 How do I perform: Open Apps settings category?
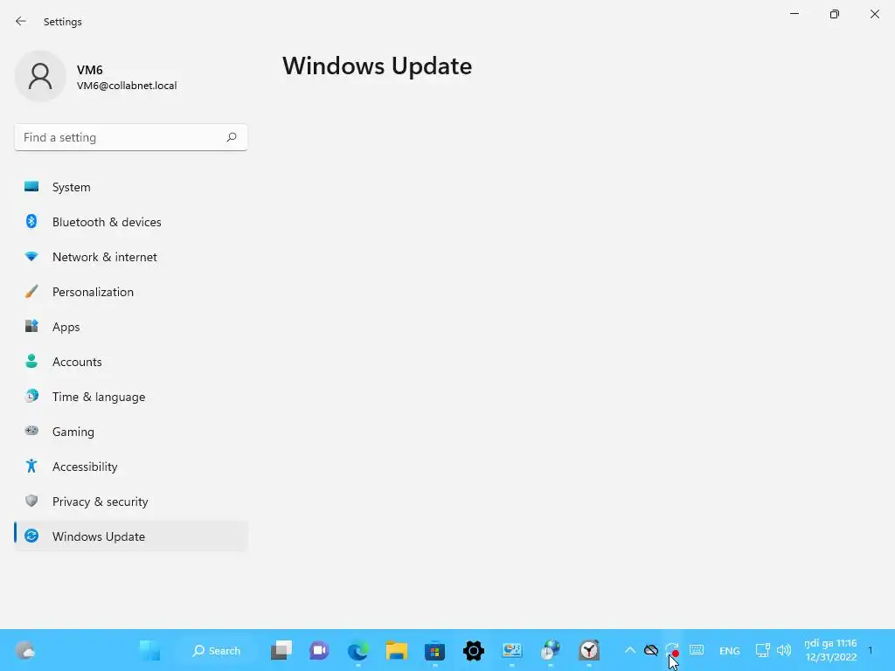pyautogui.click(x=131, y=327)
